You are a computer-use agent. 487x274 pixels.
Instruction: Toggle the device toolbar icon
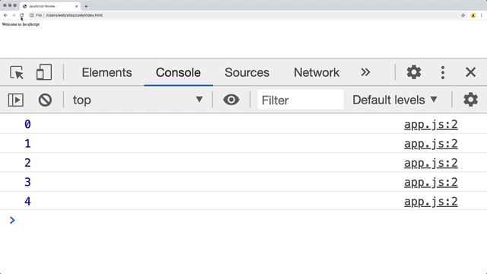(x=44, y=72)
